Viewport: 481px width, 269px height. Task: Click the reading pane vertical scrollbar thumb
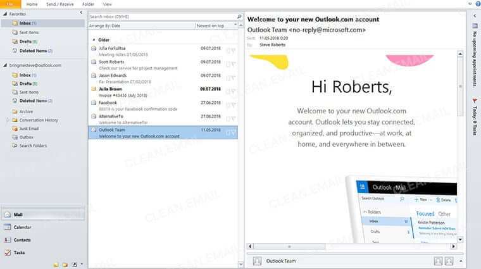pyautogui.click(x=460, y=87)
